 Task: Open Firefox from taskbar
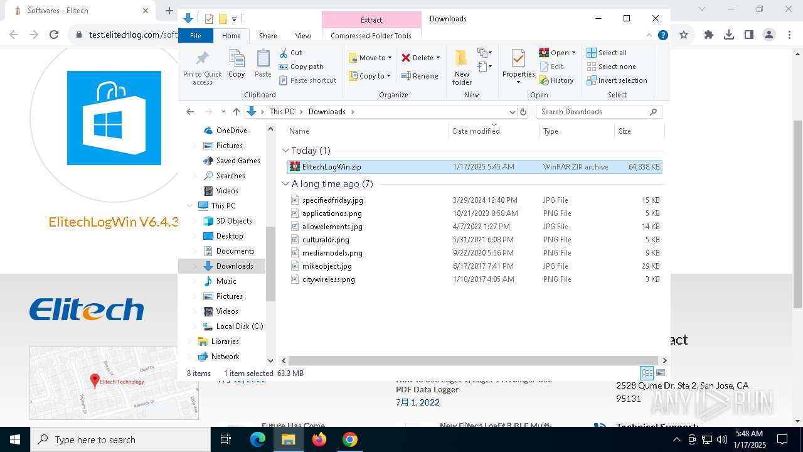click(319, 439)
